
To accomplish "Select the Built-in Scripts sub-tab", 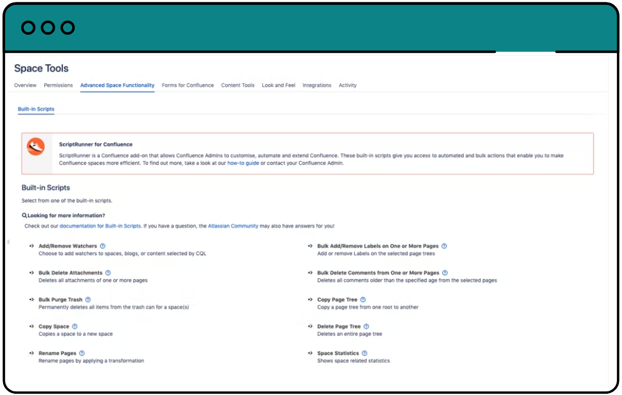I will tap(36, 109).
